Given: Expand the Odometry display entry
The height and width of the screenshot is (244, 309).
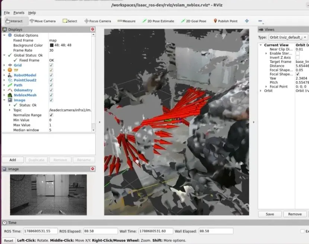Looking at the screenshot, I should [x=4, y=90].
